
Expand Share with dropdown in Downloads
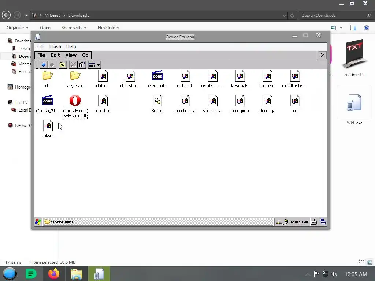[x=74, y=28]
